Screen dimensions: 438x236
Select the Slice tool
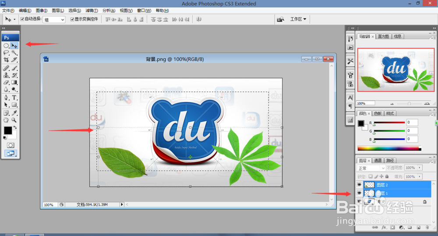(14, 60)
